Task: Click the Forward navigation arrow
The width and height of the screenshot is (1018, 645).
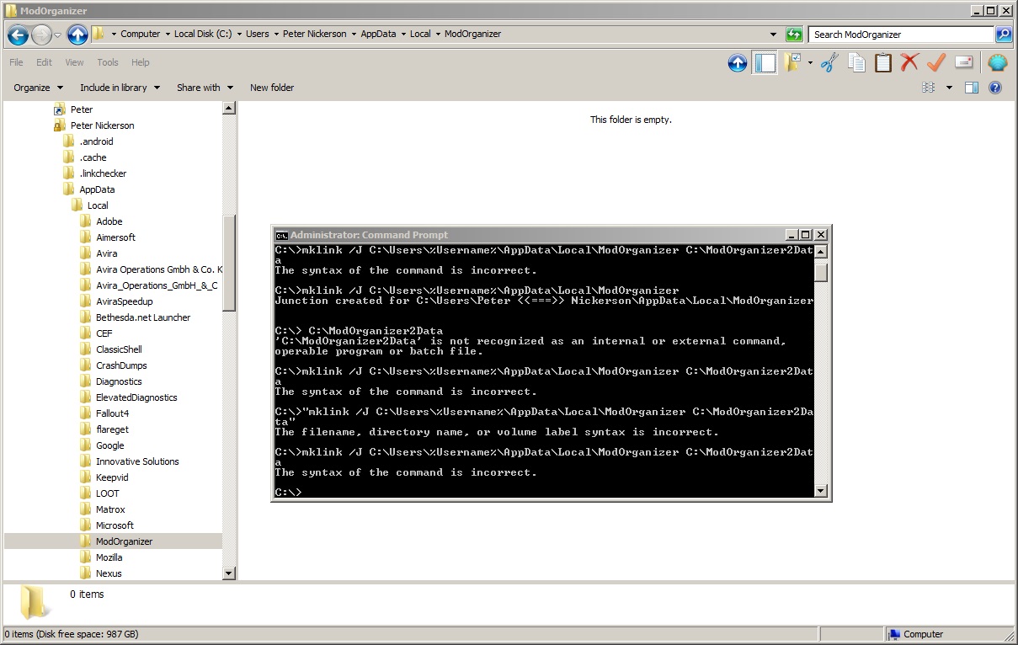Action: pos(42,35)
